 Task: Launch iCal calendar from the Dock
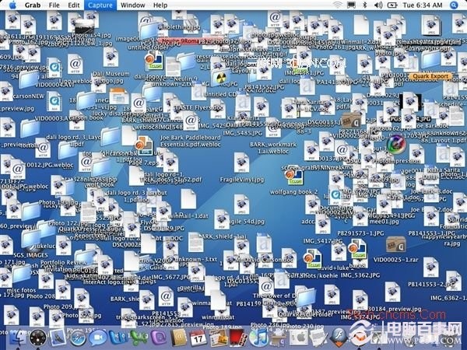click(198, 338)
